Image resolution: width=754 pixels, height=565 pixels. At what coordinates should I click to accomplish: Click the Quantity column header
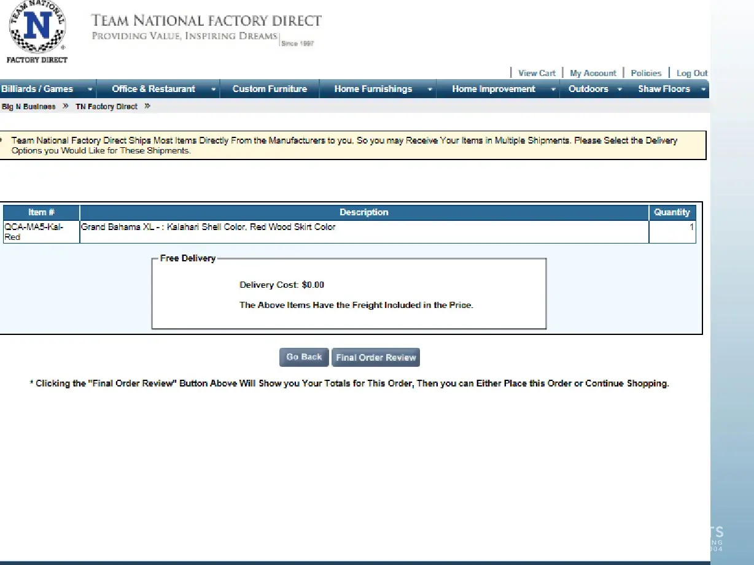coord(672,212)
